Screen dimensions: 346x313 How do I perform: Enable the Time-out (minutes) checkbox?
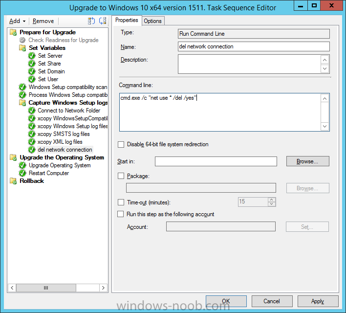tap(121, 202)
